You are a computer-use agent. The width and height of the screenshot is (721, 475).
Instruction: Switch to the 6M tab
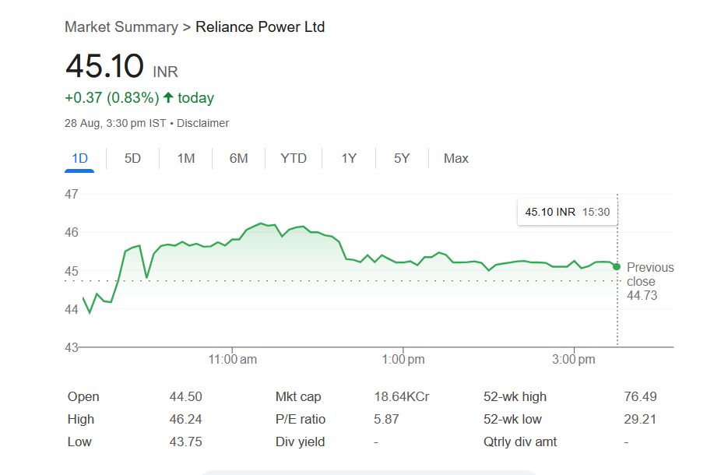pos(238,159)
